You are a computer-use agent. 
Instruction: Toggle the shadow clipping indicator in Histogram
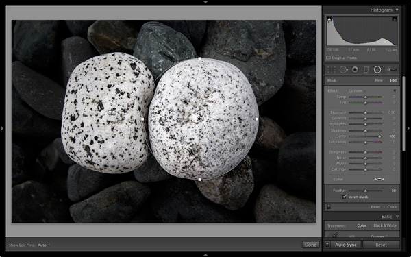(329, 19)
